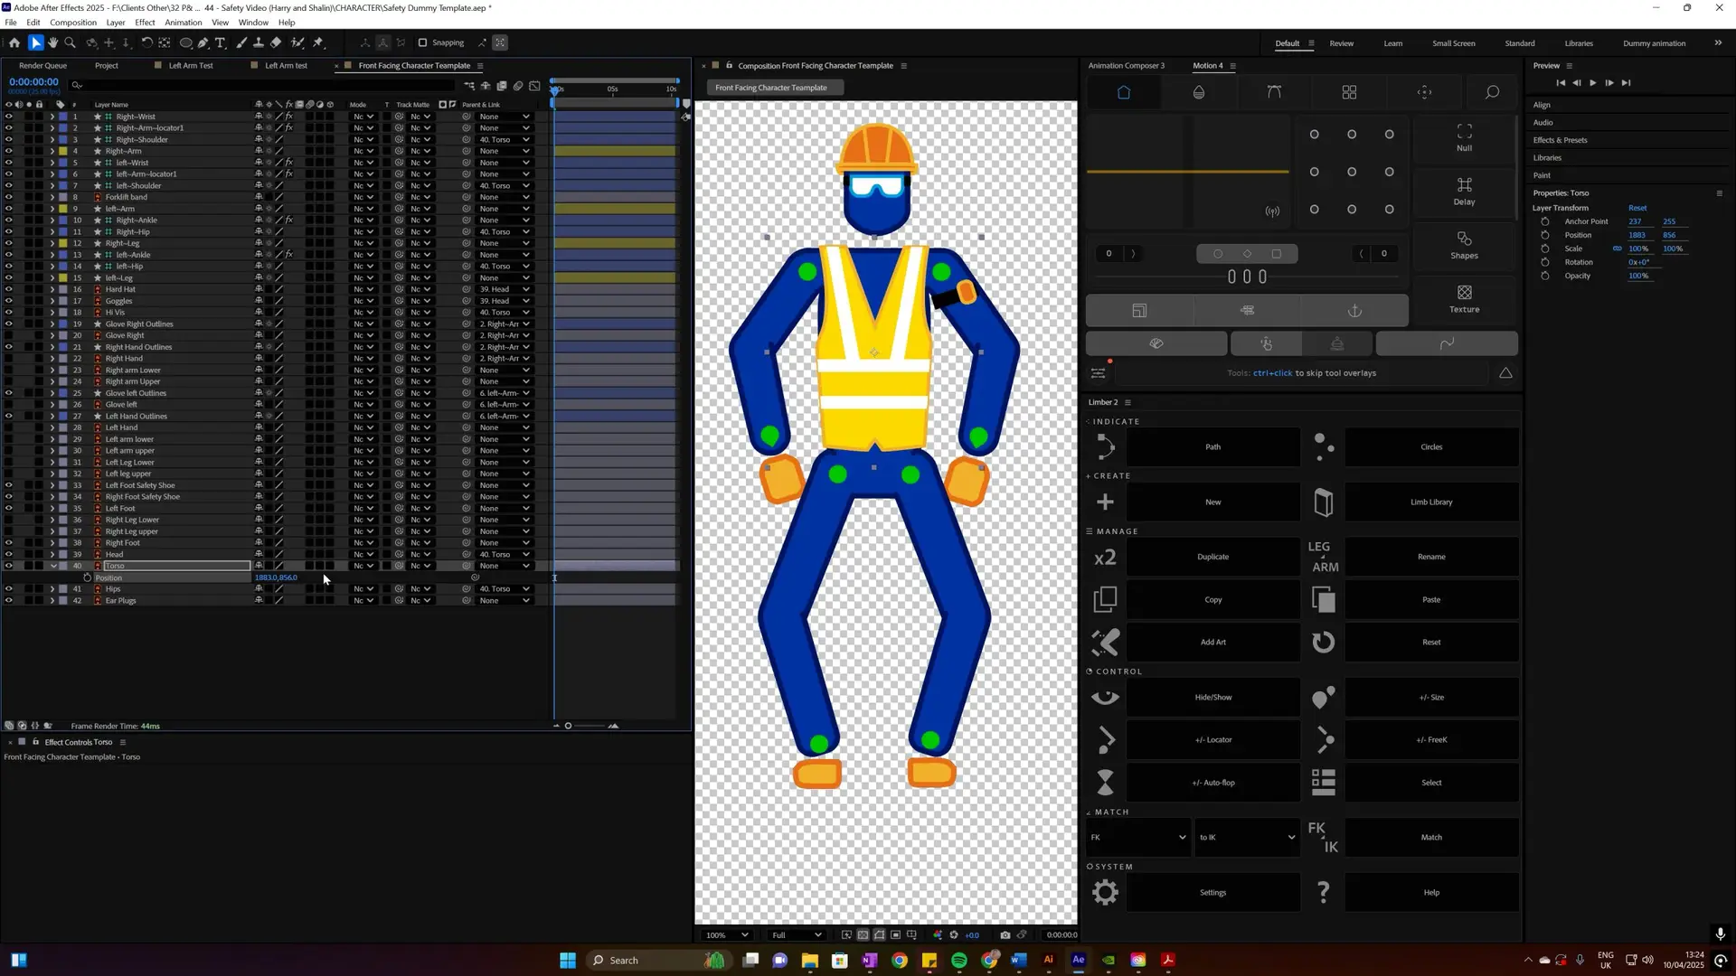Open the Animation menu
Viewport: 1736px width, 976px height.
183,23
